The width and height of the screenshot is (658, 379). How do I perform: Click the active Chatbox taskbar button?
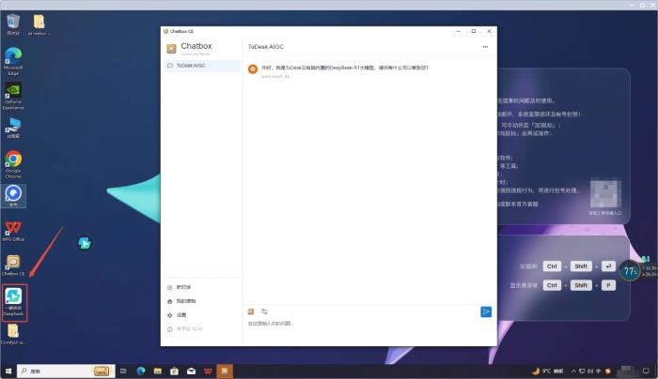(x=225, y=371)
